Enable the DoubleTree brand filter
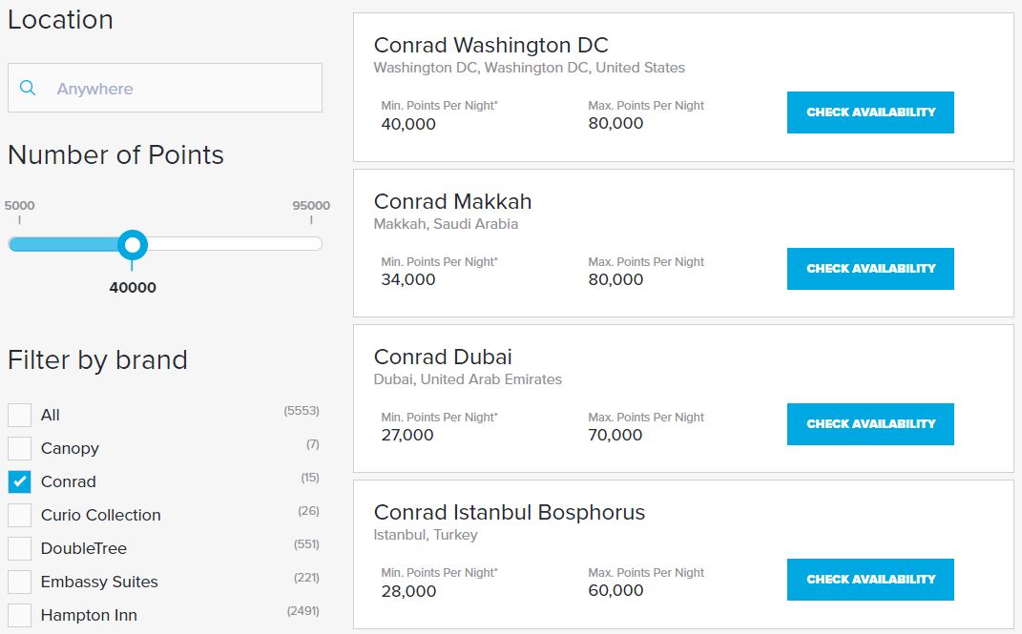Image resolution: width=1022 pixels, height=634 pixels. pos(19,548)
